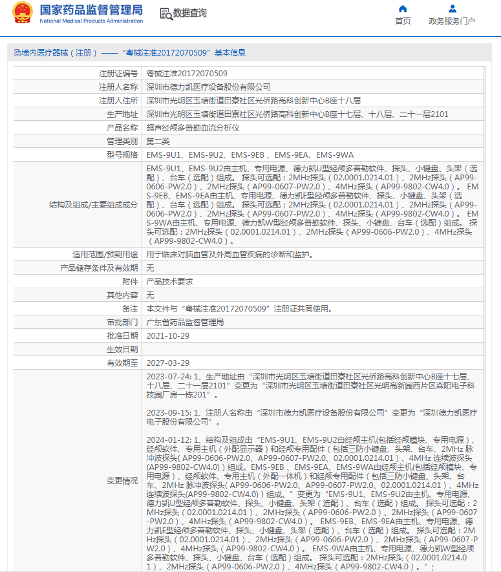Select the 2023-09-15 change entry text
This screenshot has height=572, width=501.
click(x=312, y=418)
